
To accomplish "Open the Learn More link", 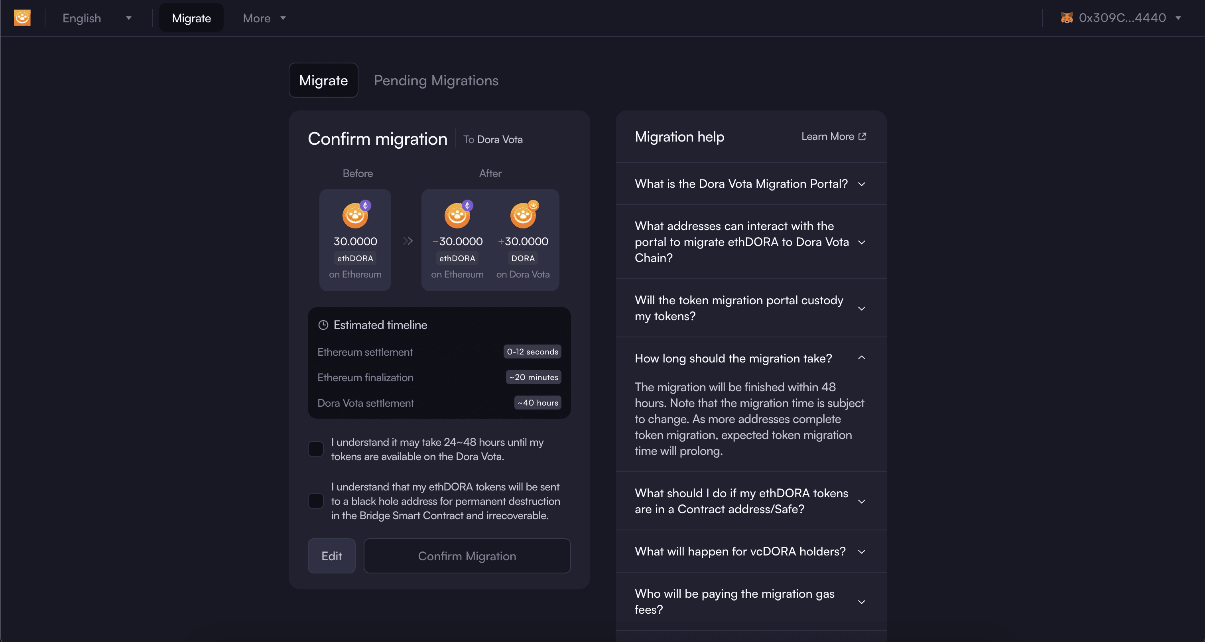I will point(834,136).
